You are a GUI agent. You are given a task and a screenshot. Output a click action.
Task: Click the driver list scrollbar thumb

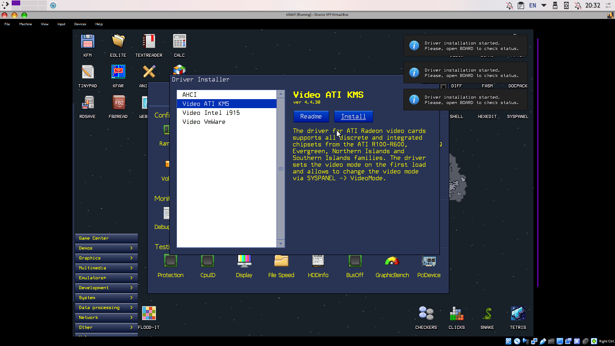pos(281,169)
